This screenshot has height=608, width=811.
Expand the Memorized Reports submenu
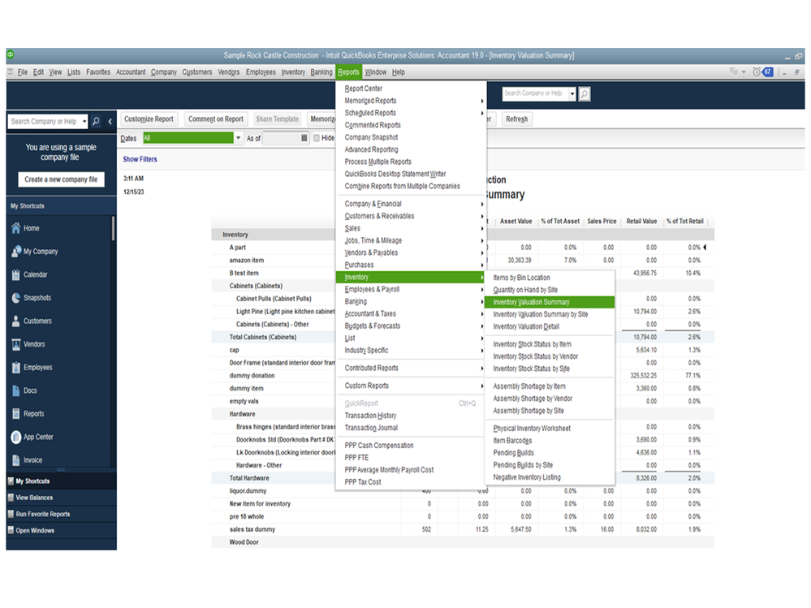(x=411, y=101)
